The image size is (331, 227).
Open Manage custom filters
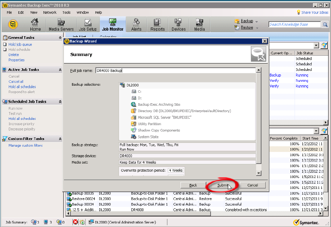[25, 146]
